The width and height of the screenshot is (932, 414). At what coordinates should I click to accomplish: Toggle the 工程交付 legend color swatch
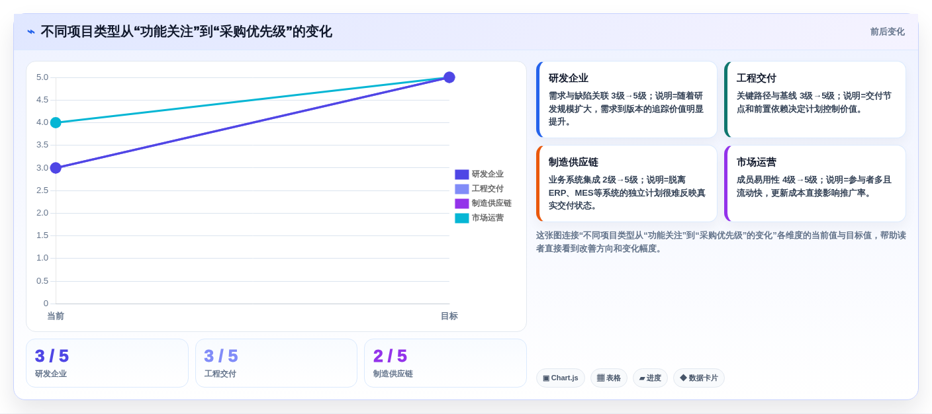(461, 189)
